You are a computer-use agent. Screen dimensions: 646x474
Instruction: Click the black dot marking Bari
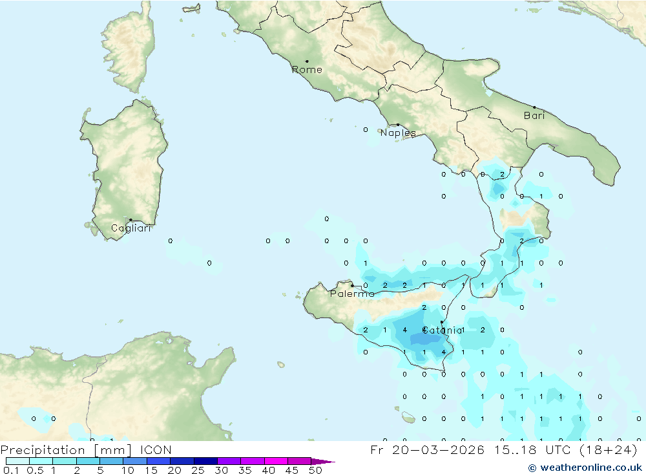tap(534, 107)
